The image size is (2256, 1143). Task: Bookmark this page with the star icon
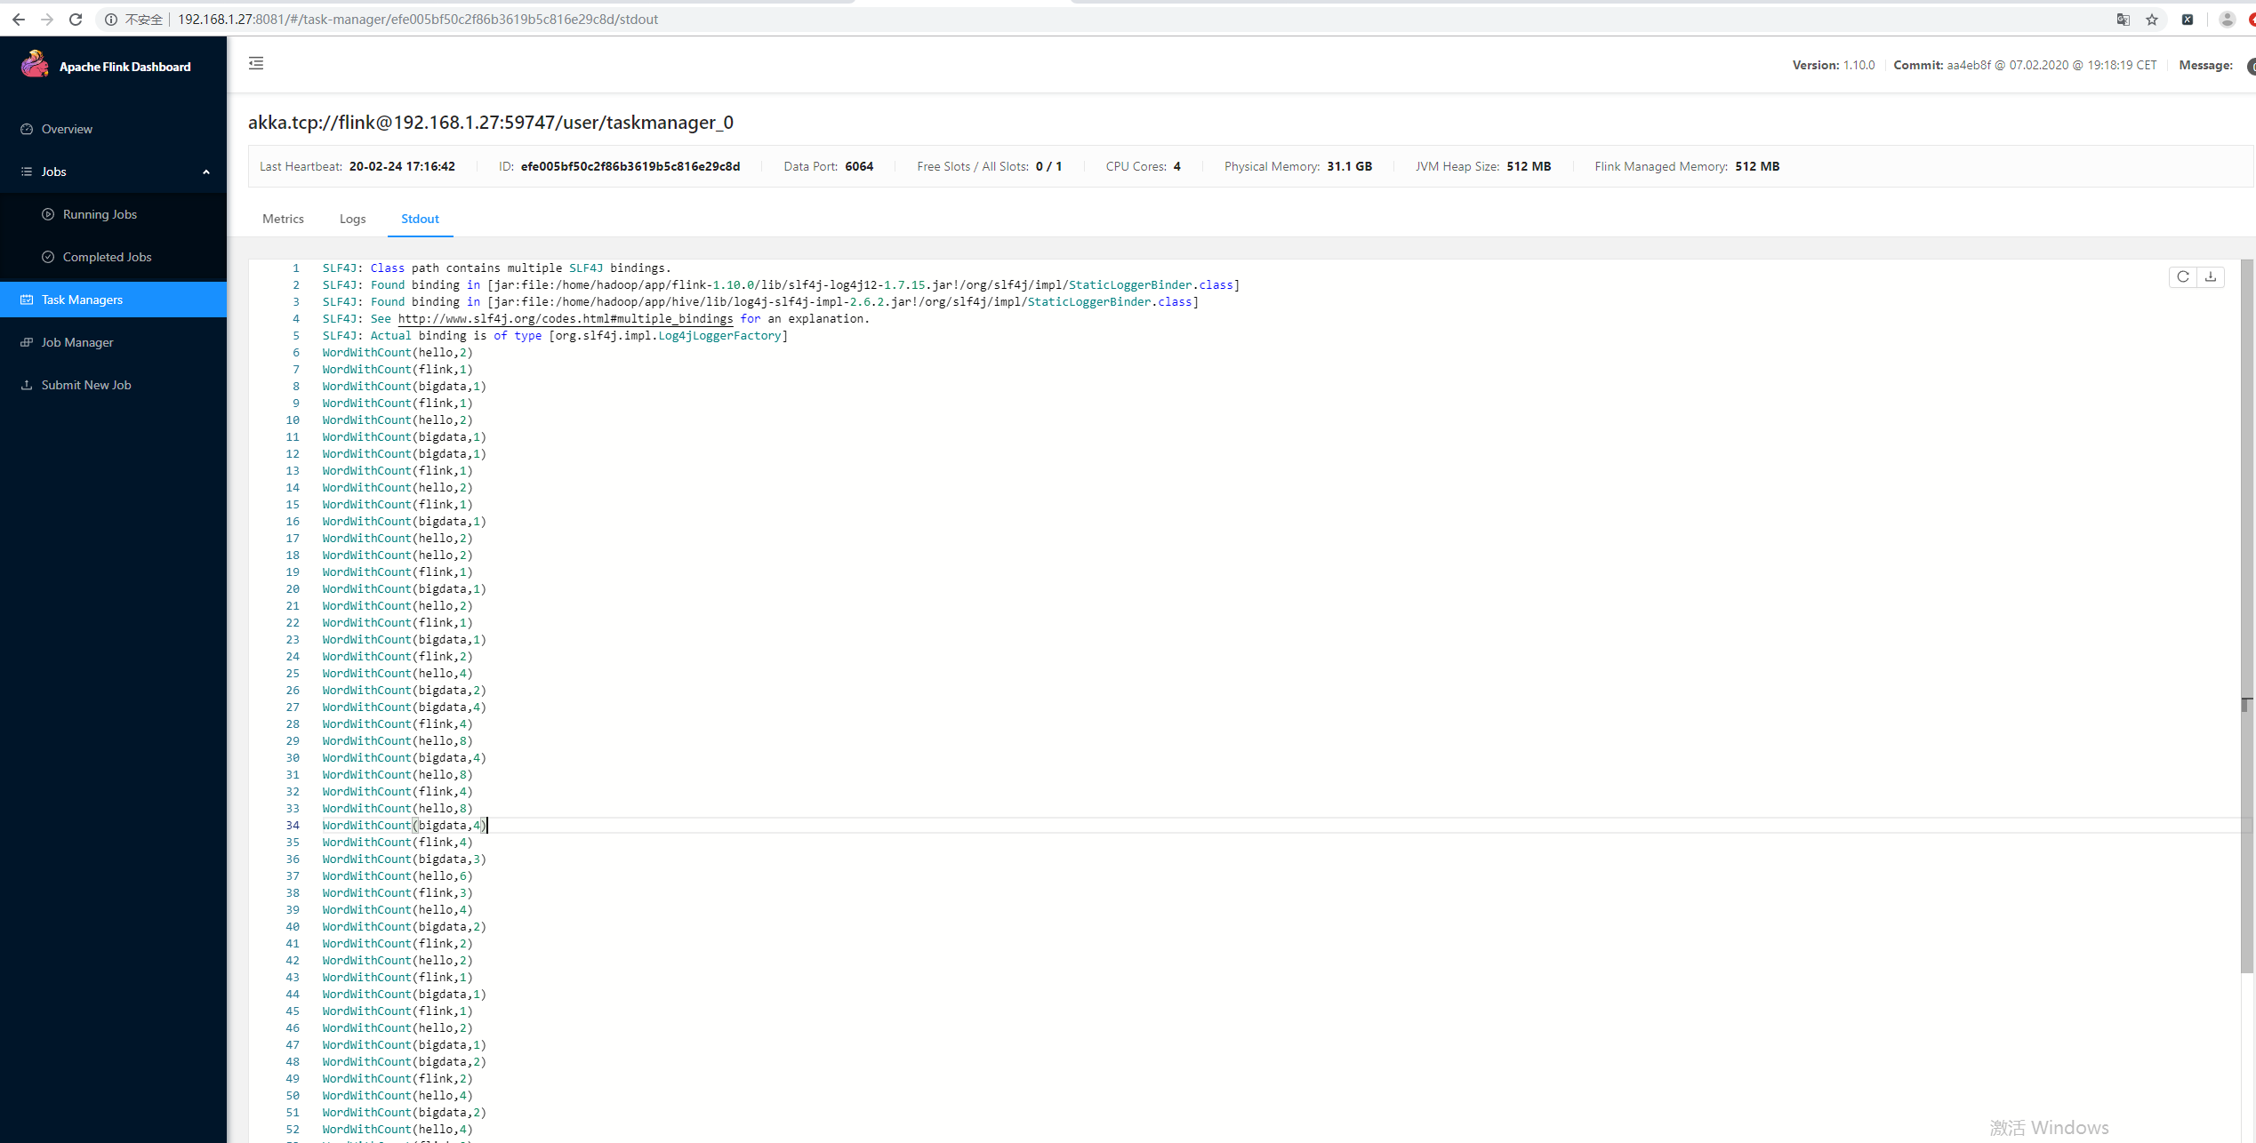click(2152, 20)
